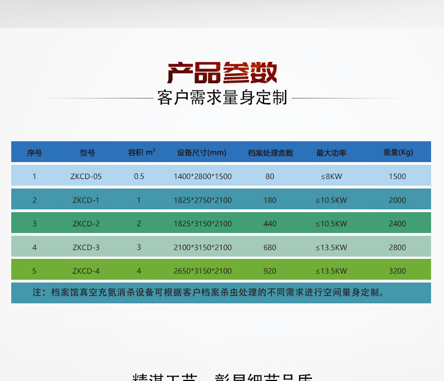Click the 3200 weight value cell
The image size is (444, 381).
[397, 271]
